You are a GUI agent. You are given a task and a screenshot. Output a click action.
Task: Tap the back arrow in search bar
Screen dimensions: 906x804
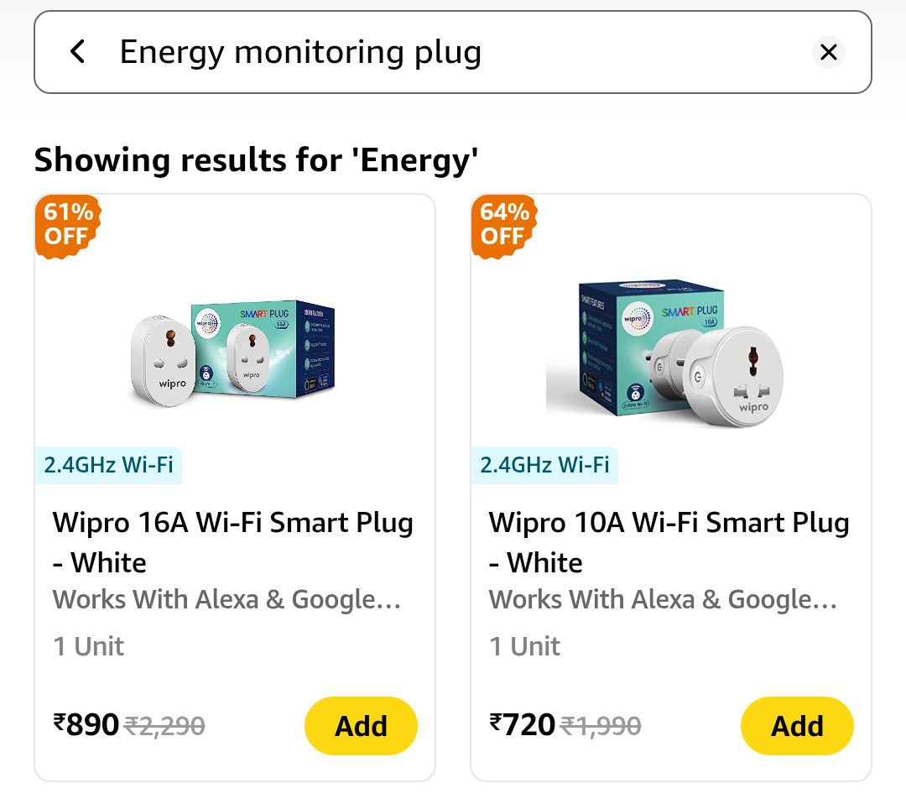(77, 52)
